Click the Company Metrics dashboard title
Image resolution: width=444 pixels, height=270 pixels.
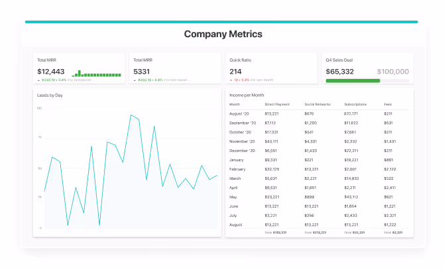pyautogui.click(x=223, y=34)
